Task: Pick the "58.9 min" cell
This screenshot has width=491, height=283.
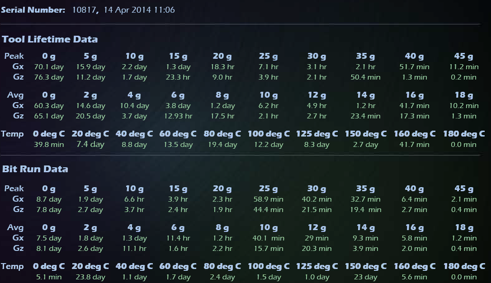Action: pos(269,199)
